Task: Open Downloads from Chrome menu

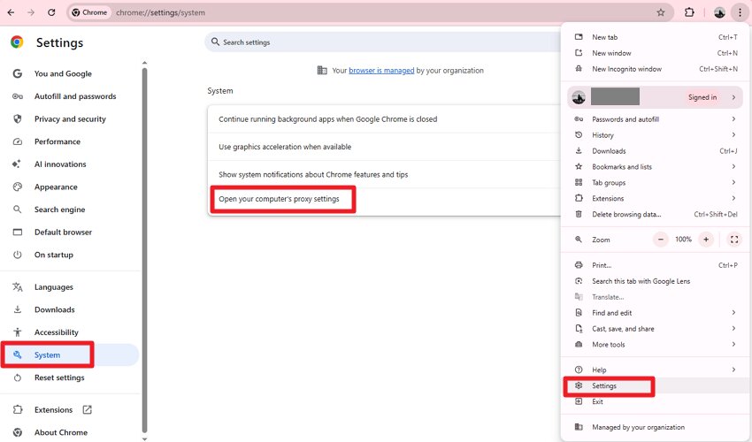Action: tap(655, 150)
